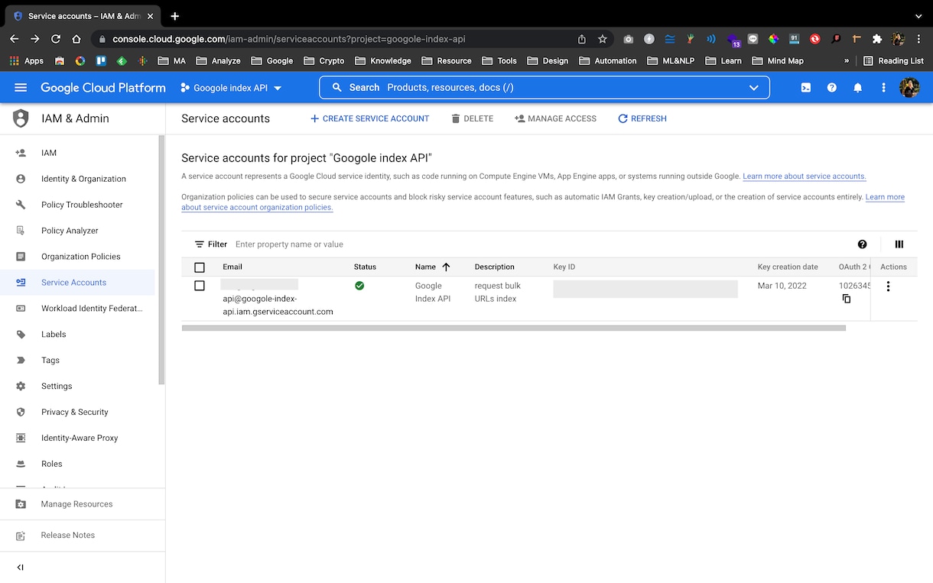This screenshot has width=933, height=583.
Task: Open the Apps bookmarks shortcut
Action: point(27,61)
